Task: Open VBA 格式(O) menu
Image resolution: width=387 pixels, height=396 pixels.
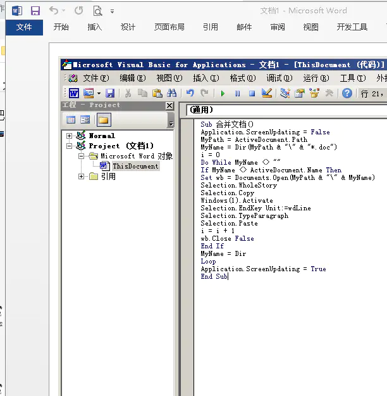Action: coord(243,78)
